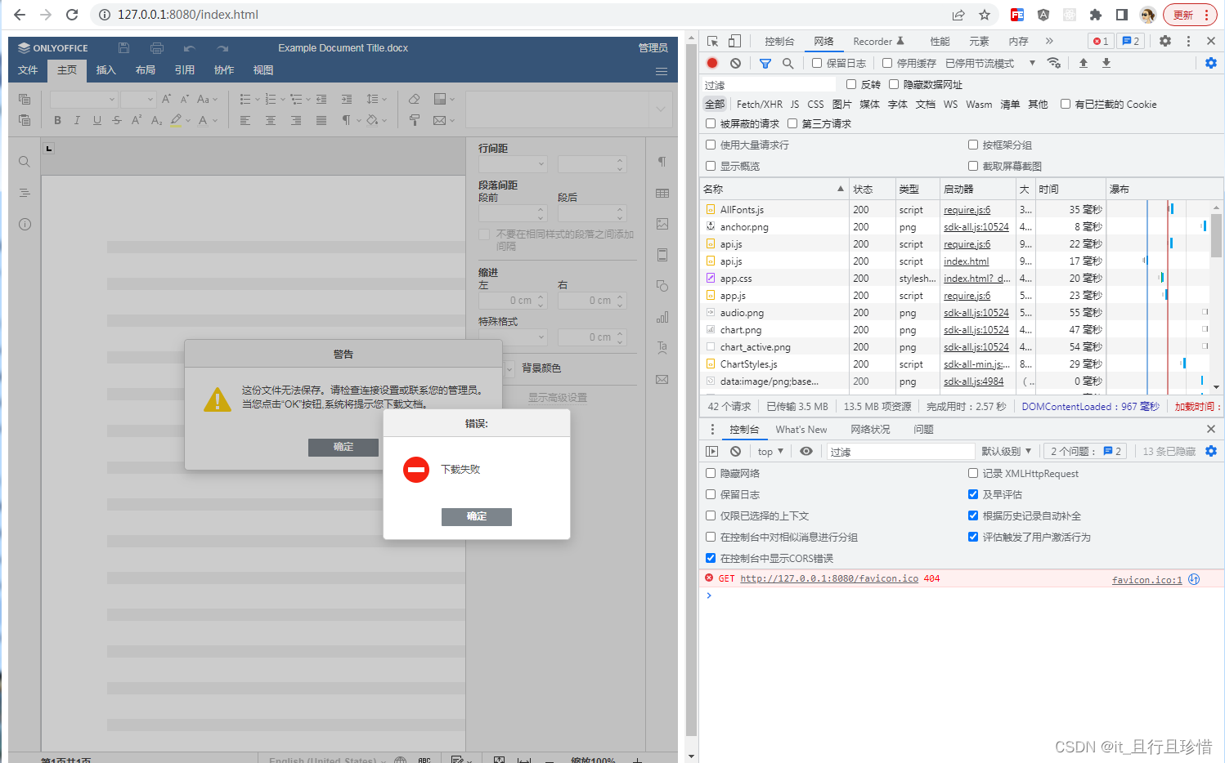Screen dimensions: 1225x763
Task: Open the Recorder panel in DevTools
Action: tap(873, 41)
